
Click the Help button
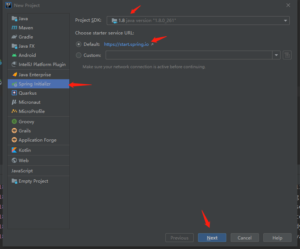tap(277, 238)
